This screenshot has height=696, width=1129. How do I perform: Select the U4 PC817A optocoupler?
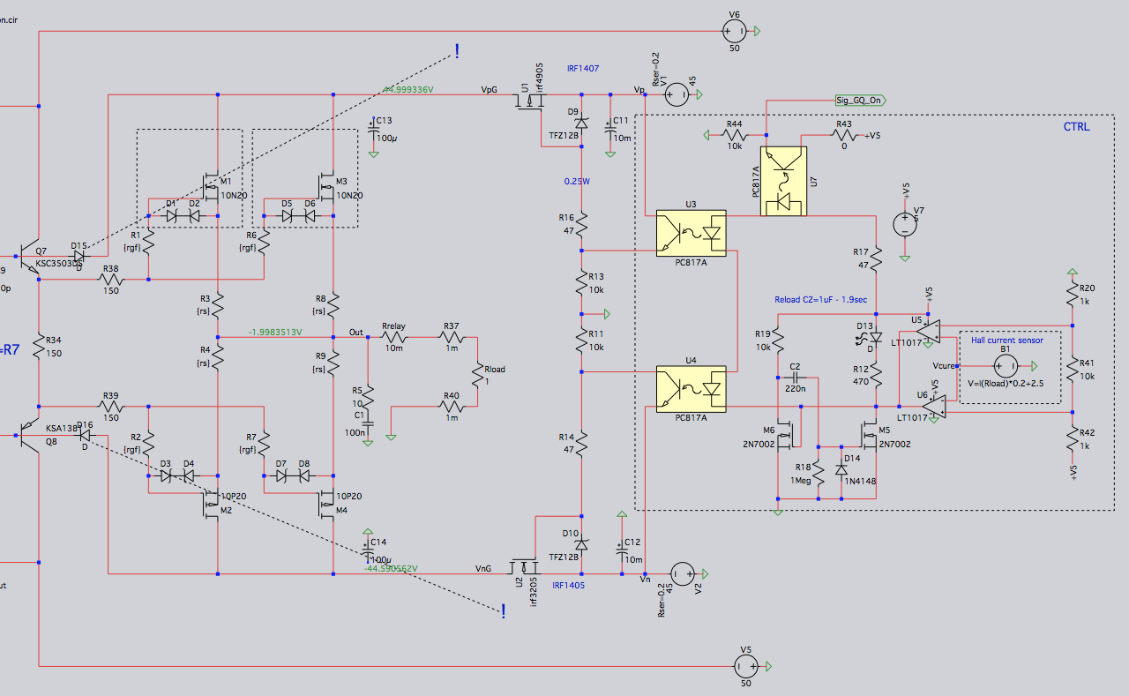pyautogui.click(x=691, y=388)
